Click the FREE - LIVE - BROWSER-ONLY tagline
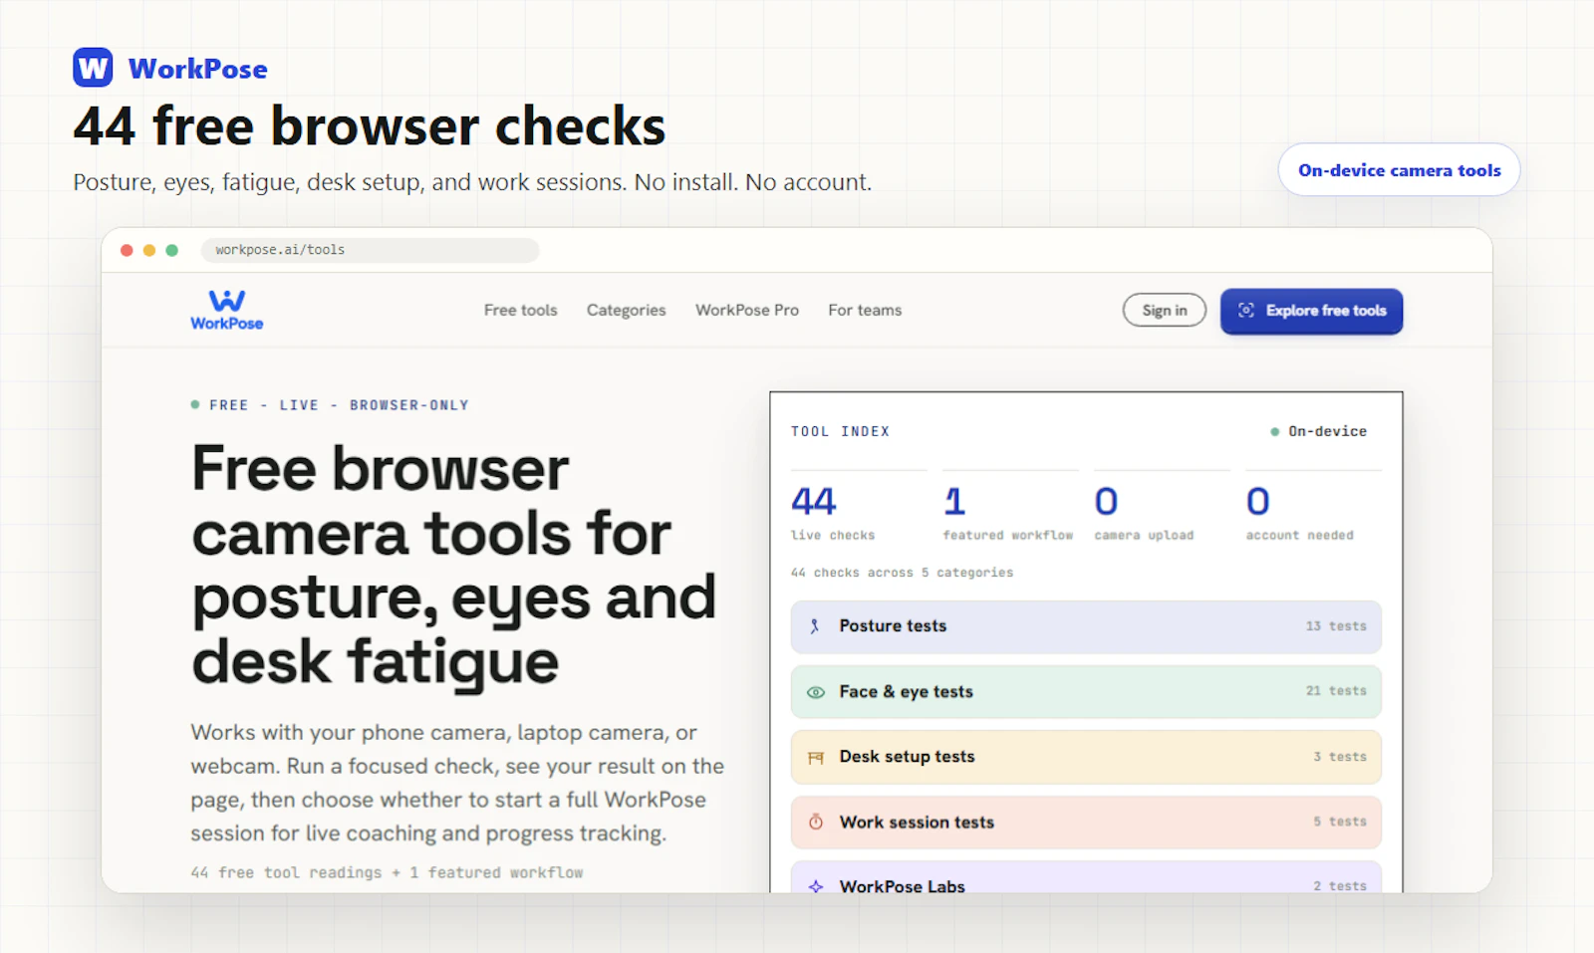 pos(330,405)
